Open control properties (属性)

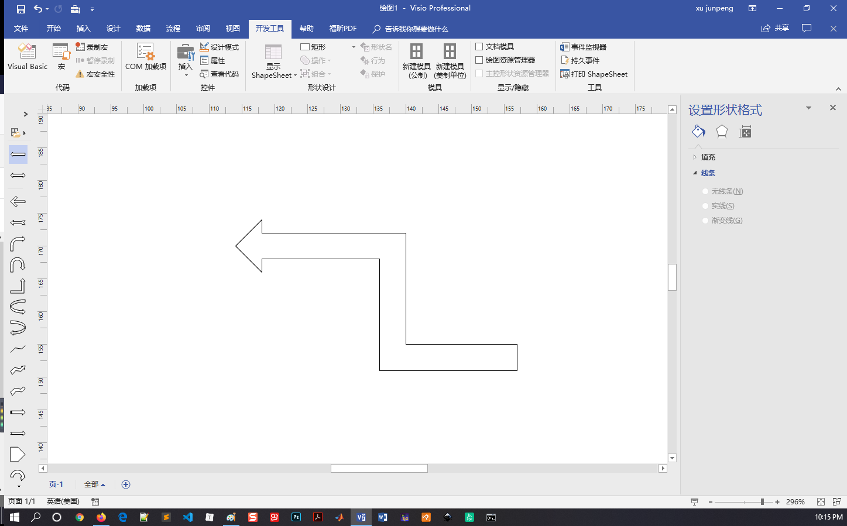[212, 60]
